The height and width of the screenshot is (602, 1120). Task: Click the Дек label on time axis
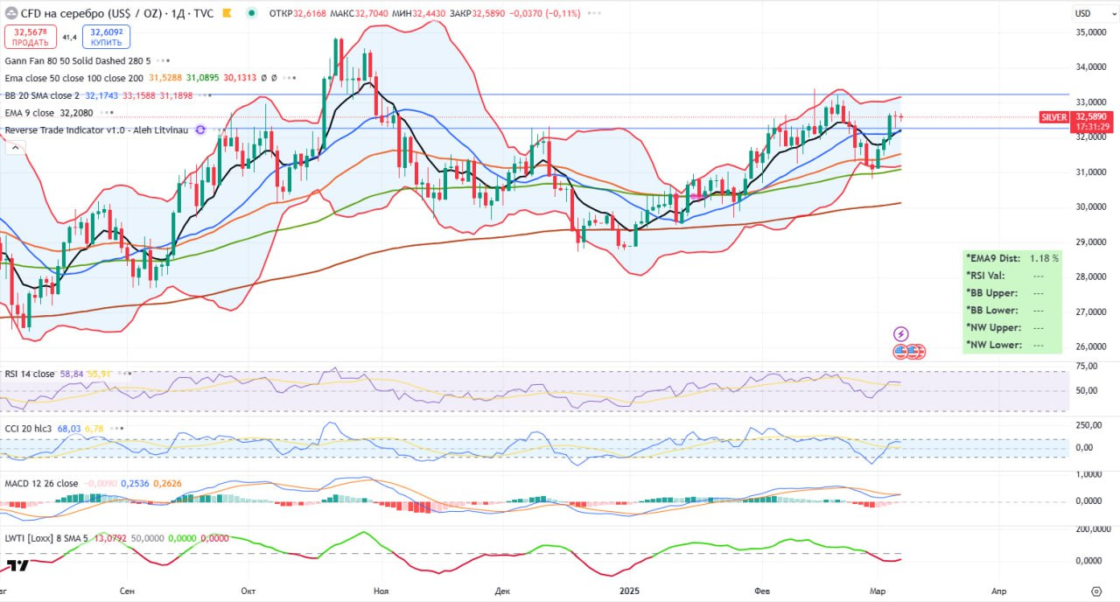pos(501,591)
